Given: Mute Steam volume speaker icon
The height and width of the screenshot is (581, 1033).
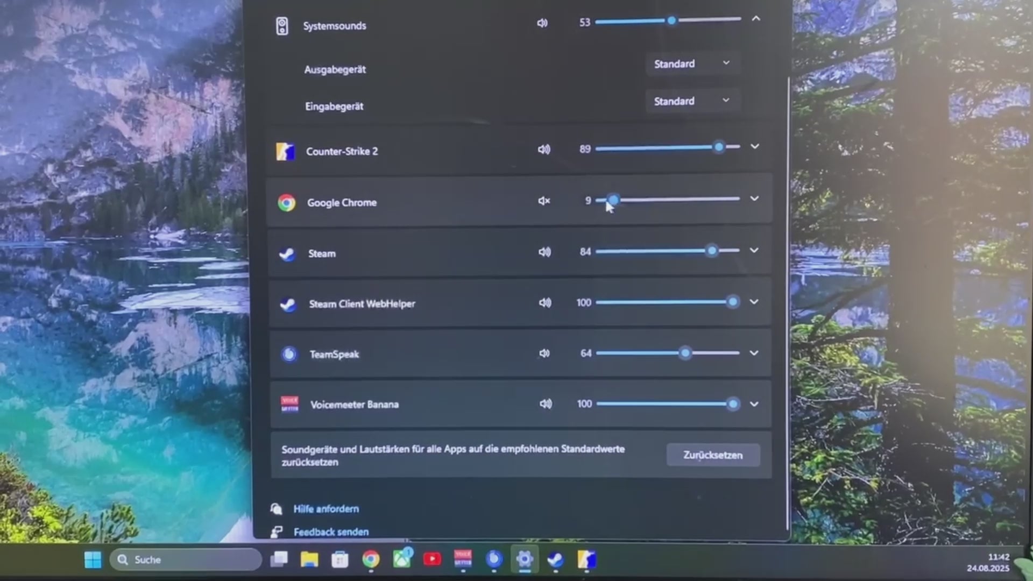Looking at the screenshot, I should pyautogui.click(x=544, y=251).
